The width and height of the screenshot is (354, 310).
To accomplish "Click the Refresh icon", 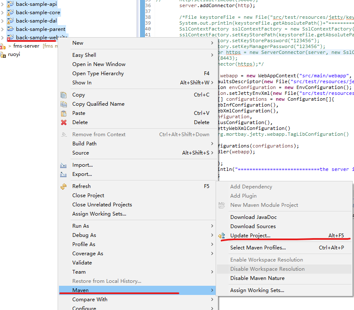I will click(64, 186).
